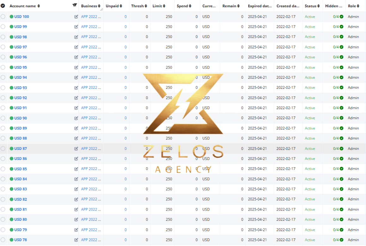This screenshot has height=246, width=366.
Task: Open the edit pencil on USD 98
Action: (x=76, y=37)
